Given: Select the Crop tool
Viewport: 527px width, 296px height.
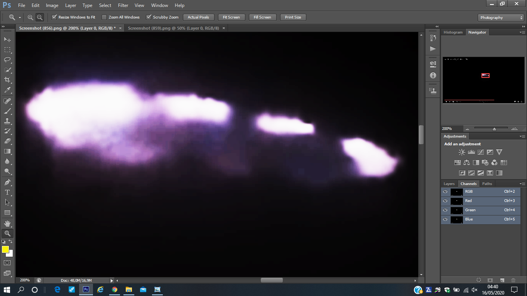Looking at the screenshot, I should click(7, 80).
